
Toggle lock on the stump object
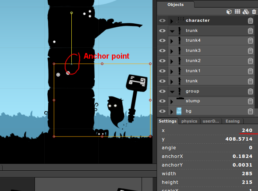[x=250, y=101]
